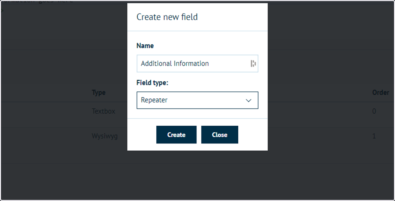This screenshot has height=201, width=395.
Task: Click the Order column header in background table
Action: point(381,93)
